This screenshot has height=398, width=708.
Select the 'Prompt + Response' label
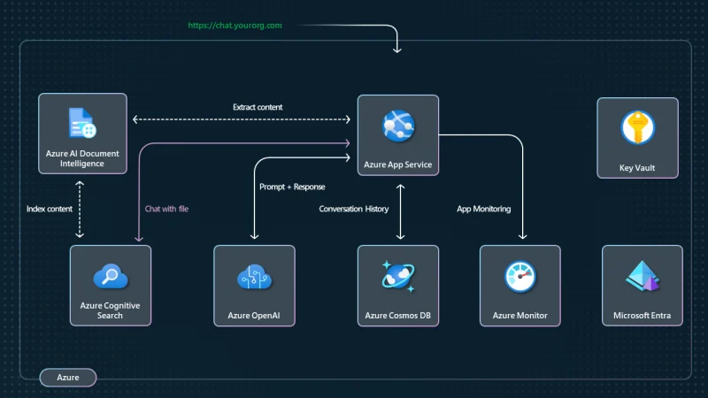[x=292, y=187]
